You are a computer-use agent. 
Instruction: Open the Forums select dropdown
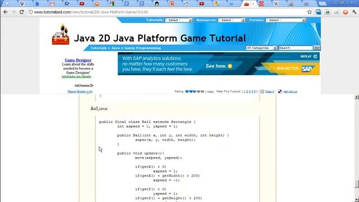tap(286, 20)
